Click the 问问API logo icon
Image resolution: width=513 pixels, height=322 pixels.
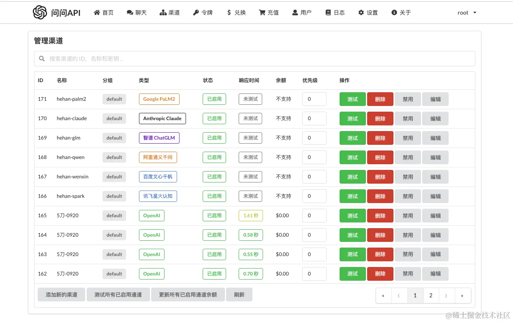[40, 13]
